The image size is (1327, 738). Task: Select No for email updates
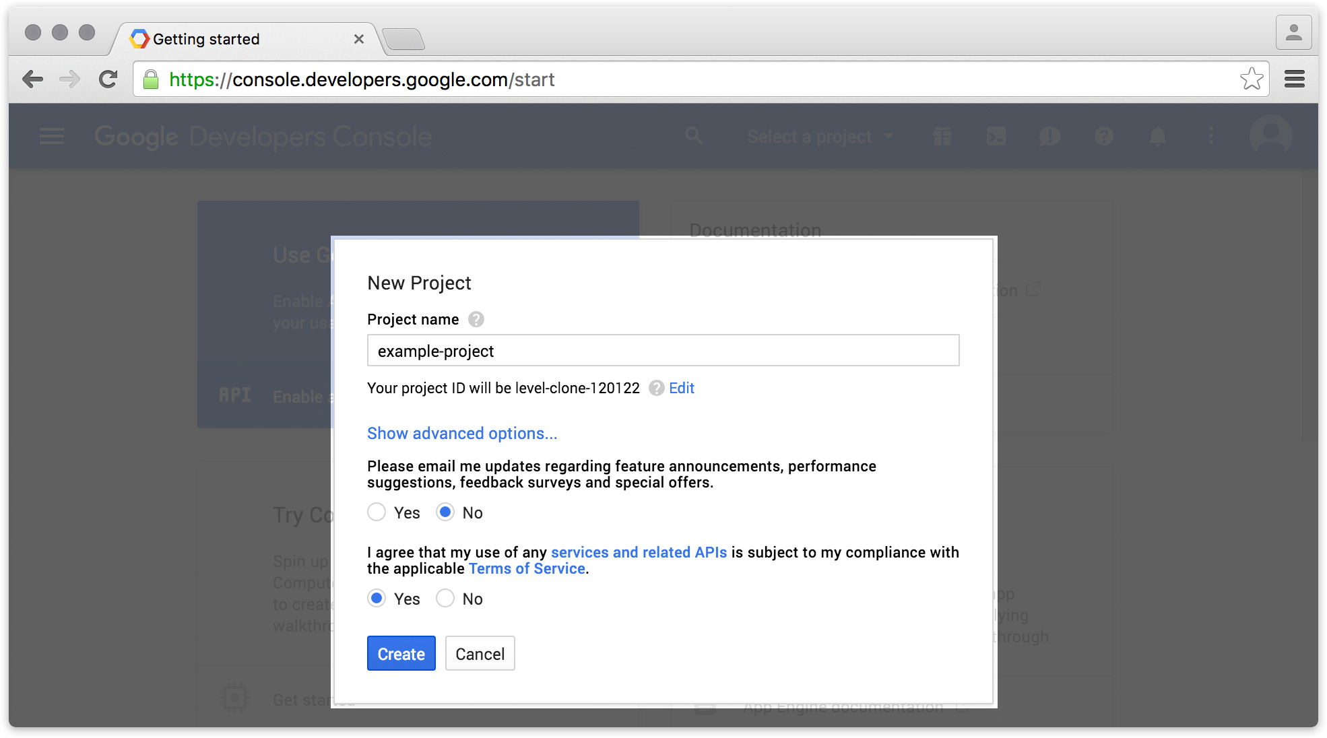pyautogui.click(x=445, y=512)
